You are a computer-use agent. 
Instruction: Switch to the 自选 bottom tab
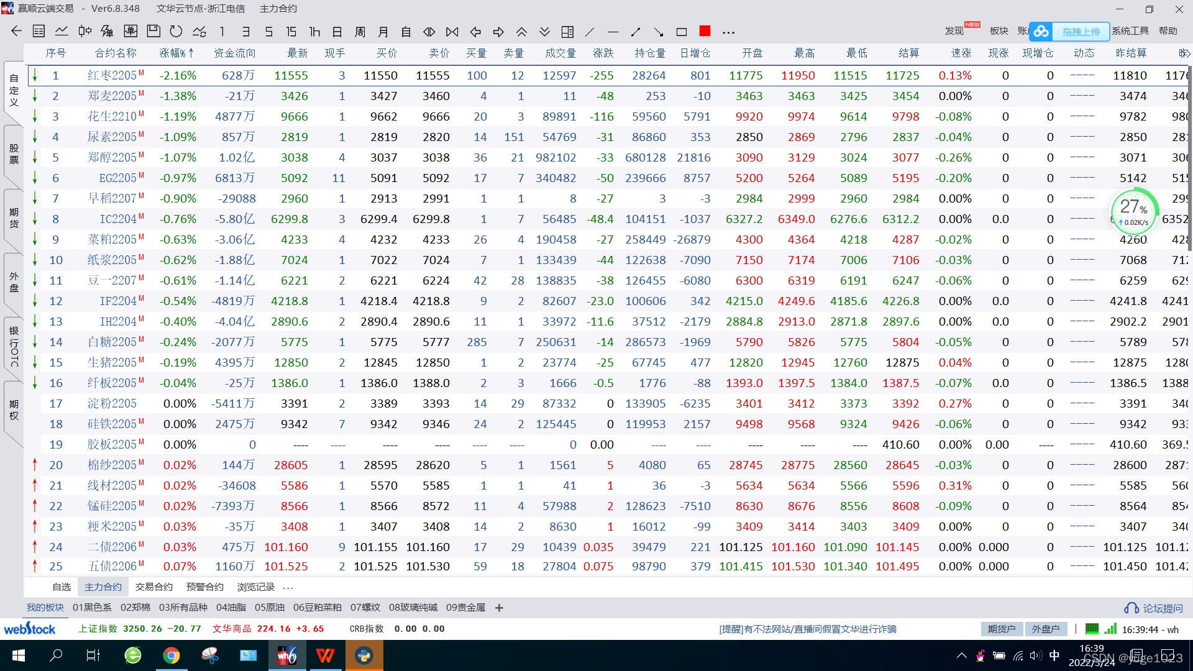[x=62, y=587]
